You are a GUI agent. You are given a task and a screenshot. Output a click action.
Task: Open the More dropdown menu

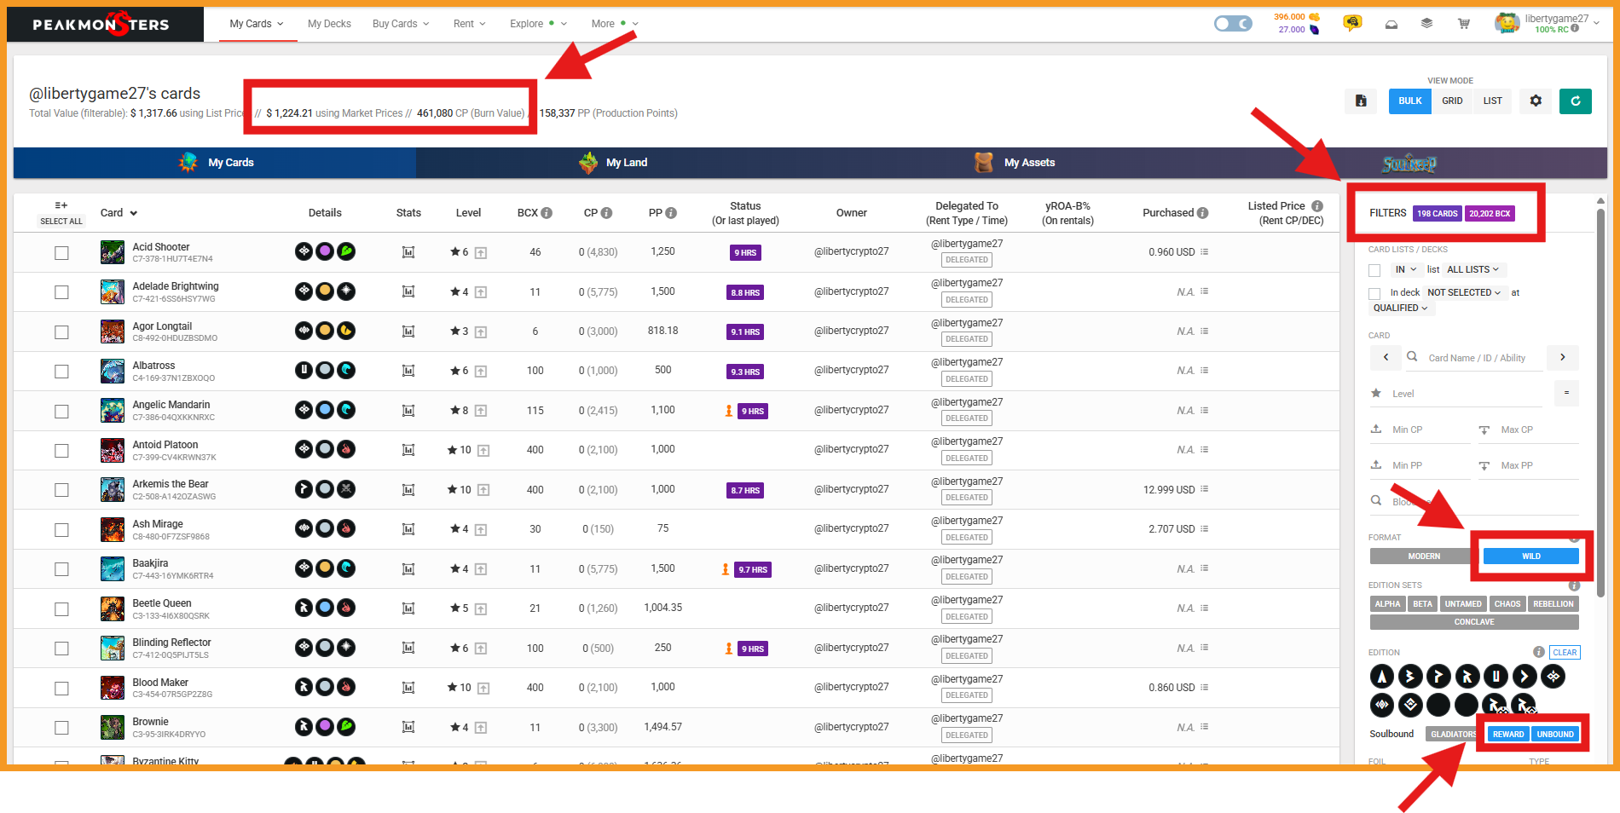(615, 24)
